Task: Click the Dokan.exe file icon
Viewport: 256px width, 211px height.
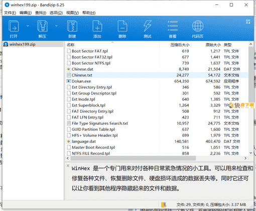Action: point(69,81)
